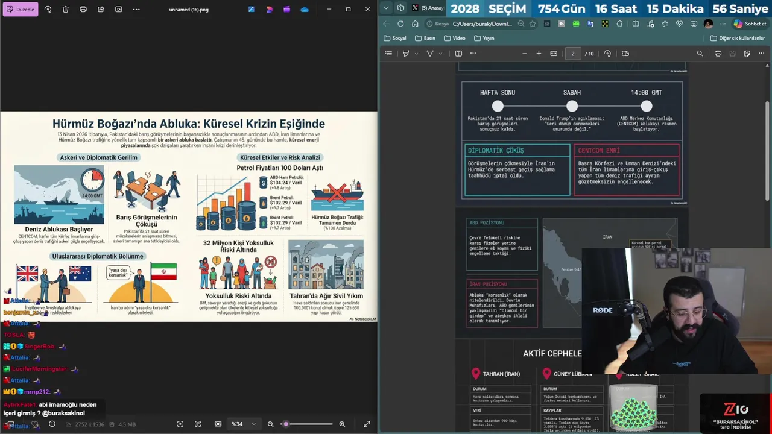Screen dimensions: 772x434
Task: Toggle PDF page view layout button
Action: pos(458,54)
